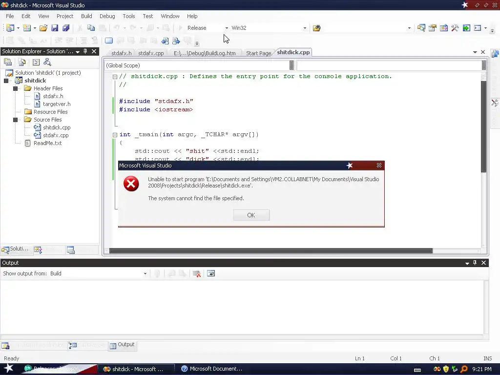This screenshot has width=500, height=375.
Task: Click the shield icon in system tray
Action: (446, 369)
